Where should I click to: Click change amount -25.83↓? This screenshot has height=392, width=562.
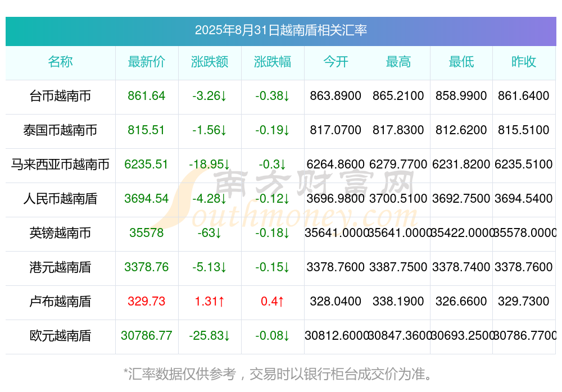209,335
